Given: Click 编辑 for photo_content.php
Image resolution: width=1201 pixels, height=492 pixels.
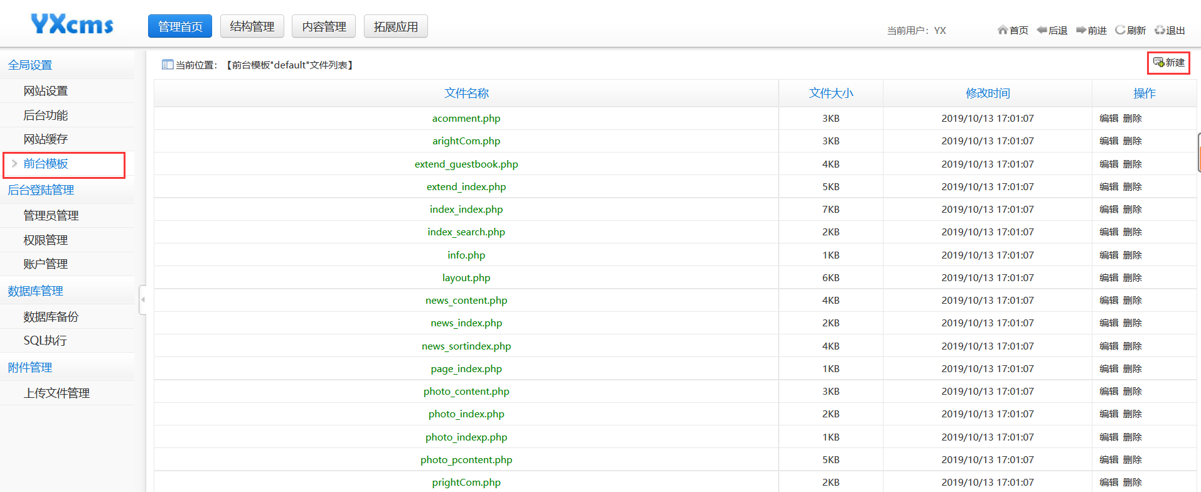Looking at the screenshot, I should [1109, 392].
